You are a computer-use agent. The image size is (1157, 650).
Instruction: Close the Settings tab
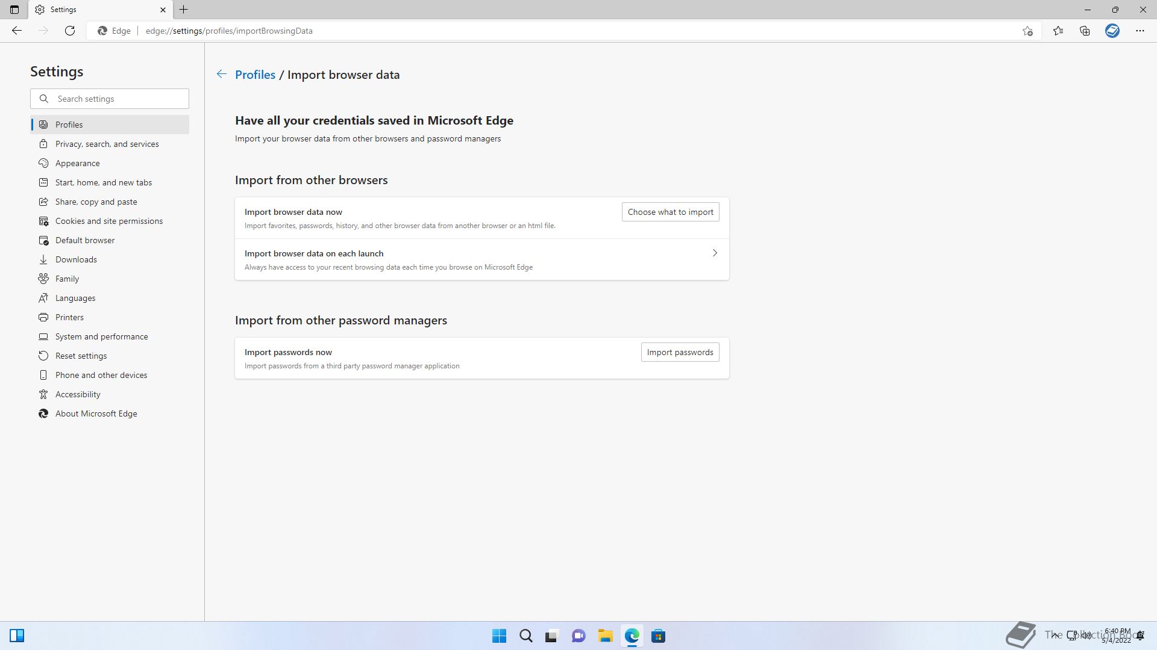click(163, 10)
